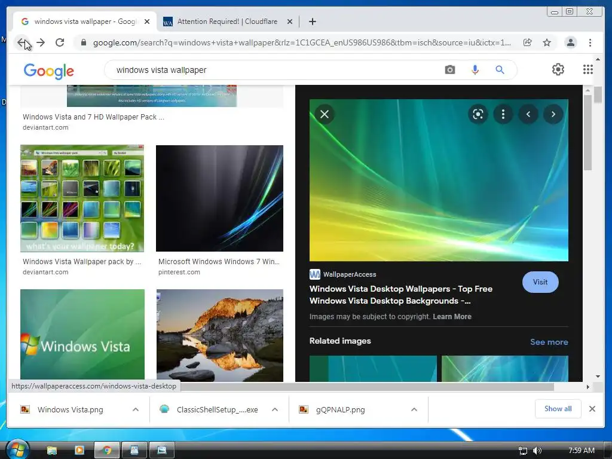Show next image in preview
The image size is (612, 459).
(553, 114)
